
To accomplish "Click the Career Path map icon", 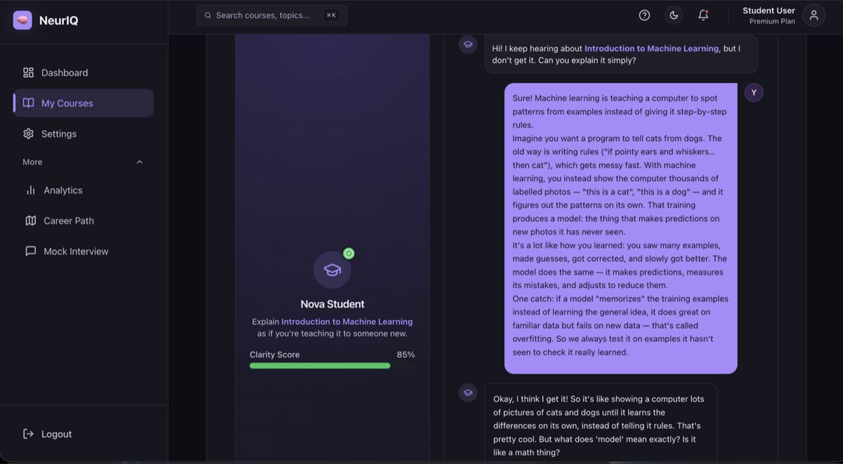I will coord(31,220).
